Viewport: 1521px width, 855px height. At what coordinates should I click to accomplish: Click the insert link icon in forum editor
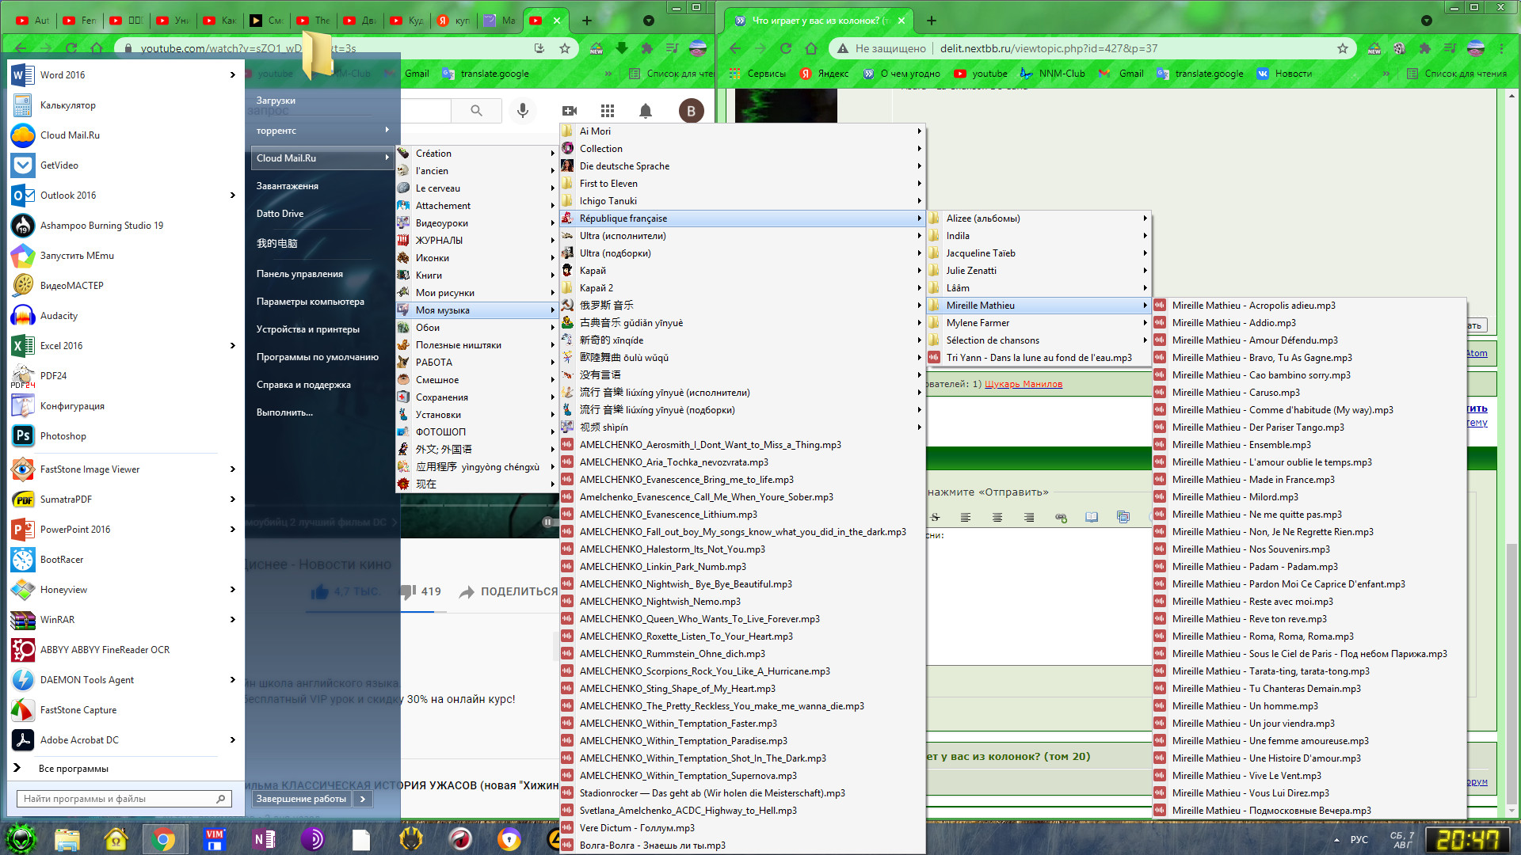[x=1061, y=518]
